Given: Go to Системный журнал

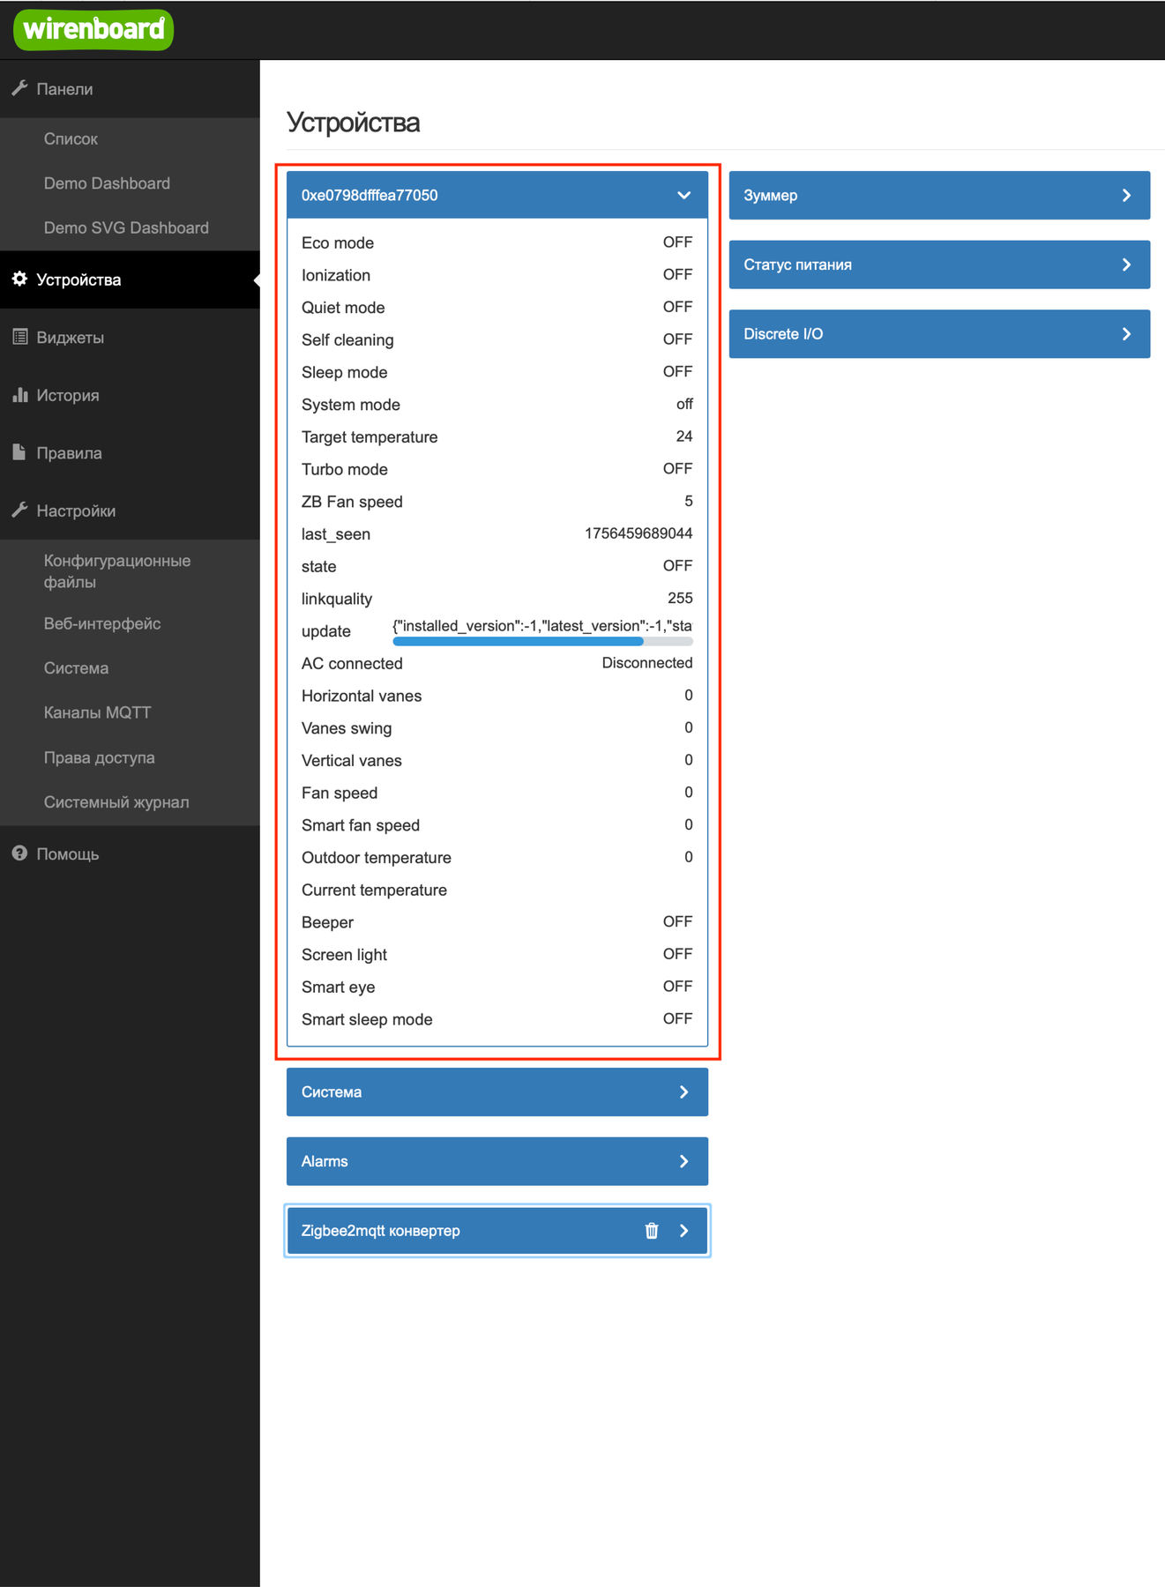Looking at the screenshot, I should tap(116, 802).
